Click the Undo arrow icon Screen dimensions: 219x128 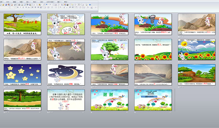coord(46,5)
